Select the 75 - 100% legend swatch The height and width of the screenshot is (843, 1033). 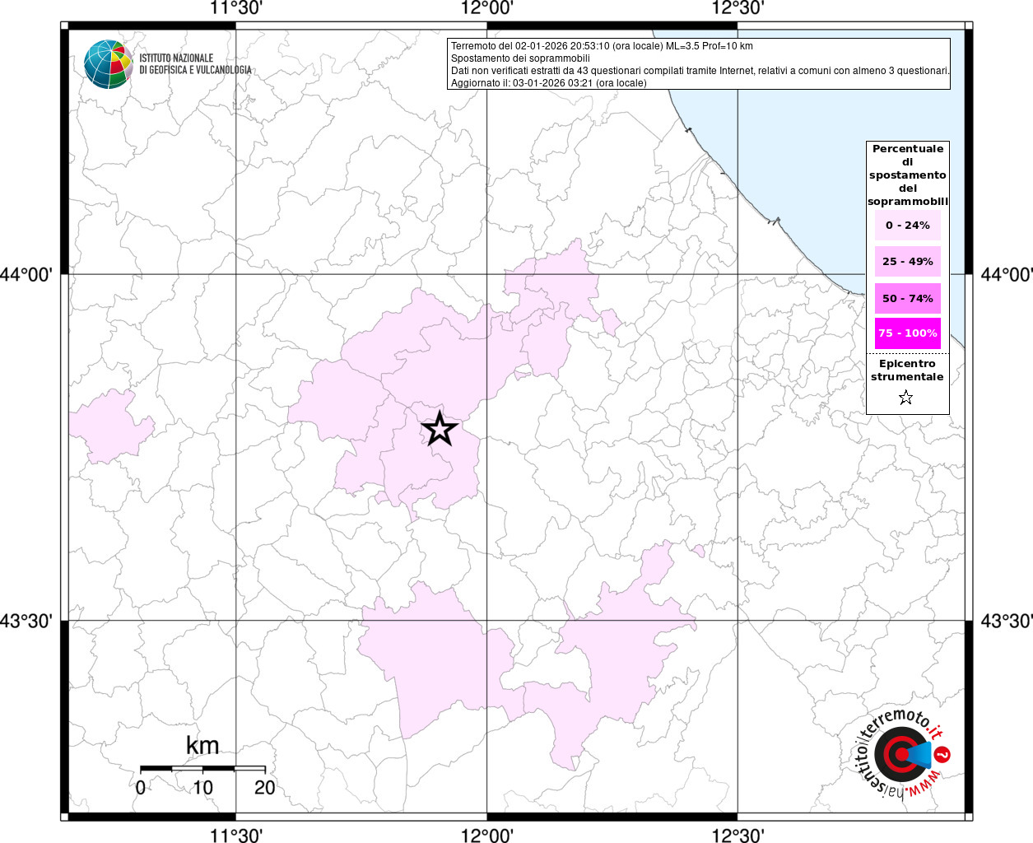908,333
